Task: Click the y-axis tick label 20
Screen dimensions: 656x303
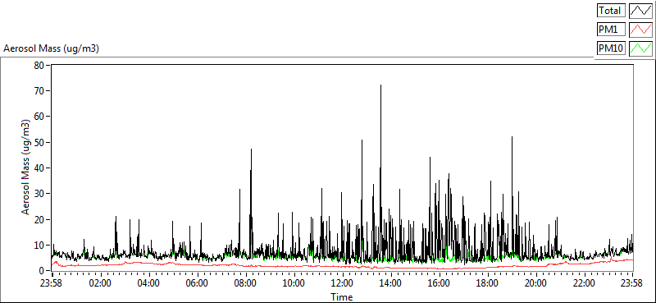Action: (39, 219)
